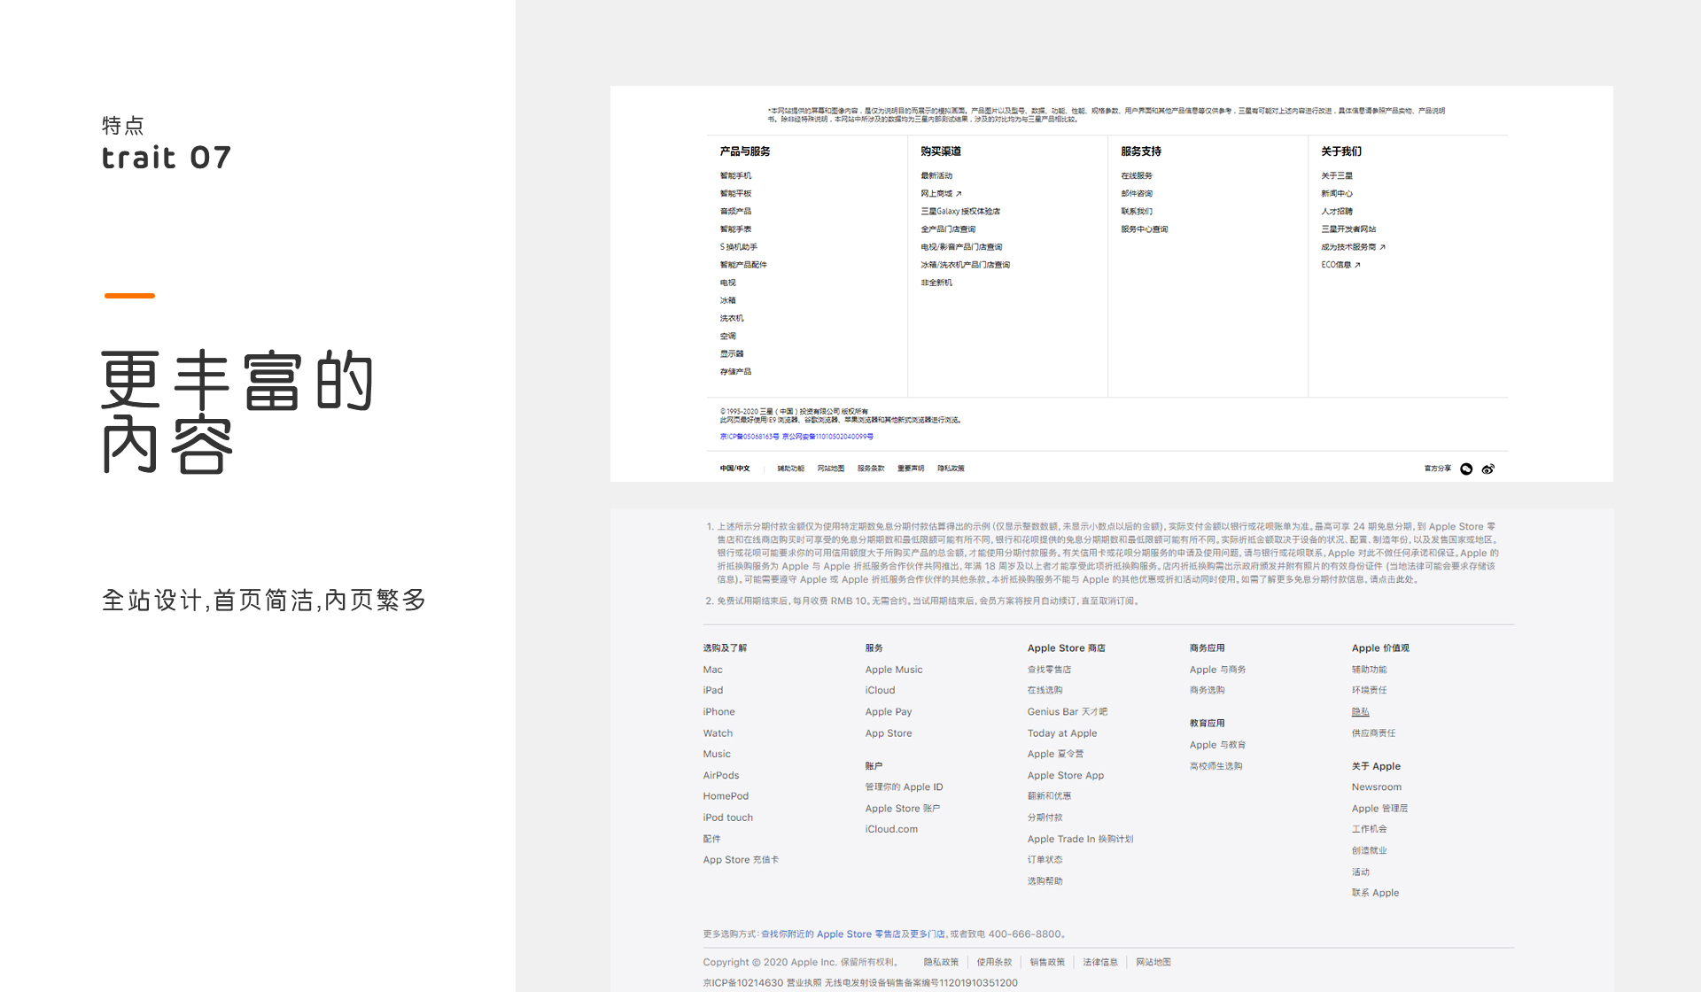Open the Mac link in Apple footer
This screenshot has height=992, width=1701.
(713, 670)
